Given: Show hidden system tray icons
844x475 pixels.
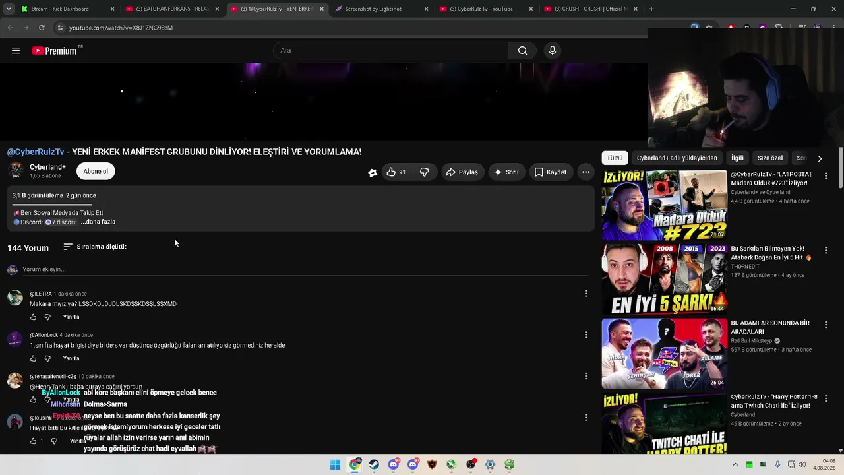Looking at the screenshot, I should pyautogui.click(x=735, y=464).
